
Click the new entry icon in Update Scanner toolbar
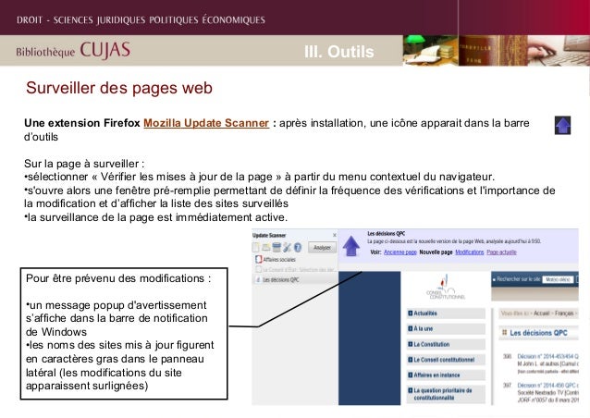click(256, 247)
